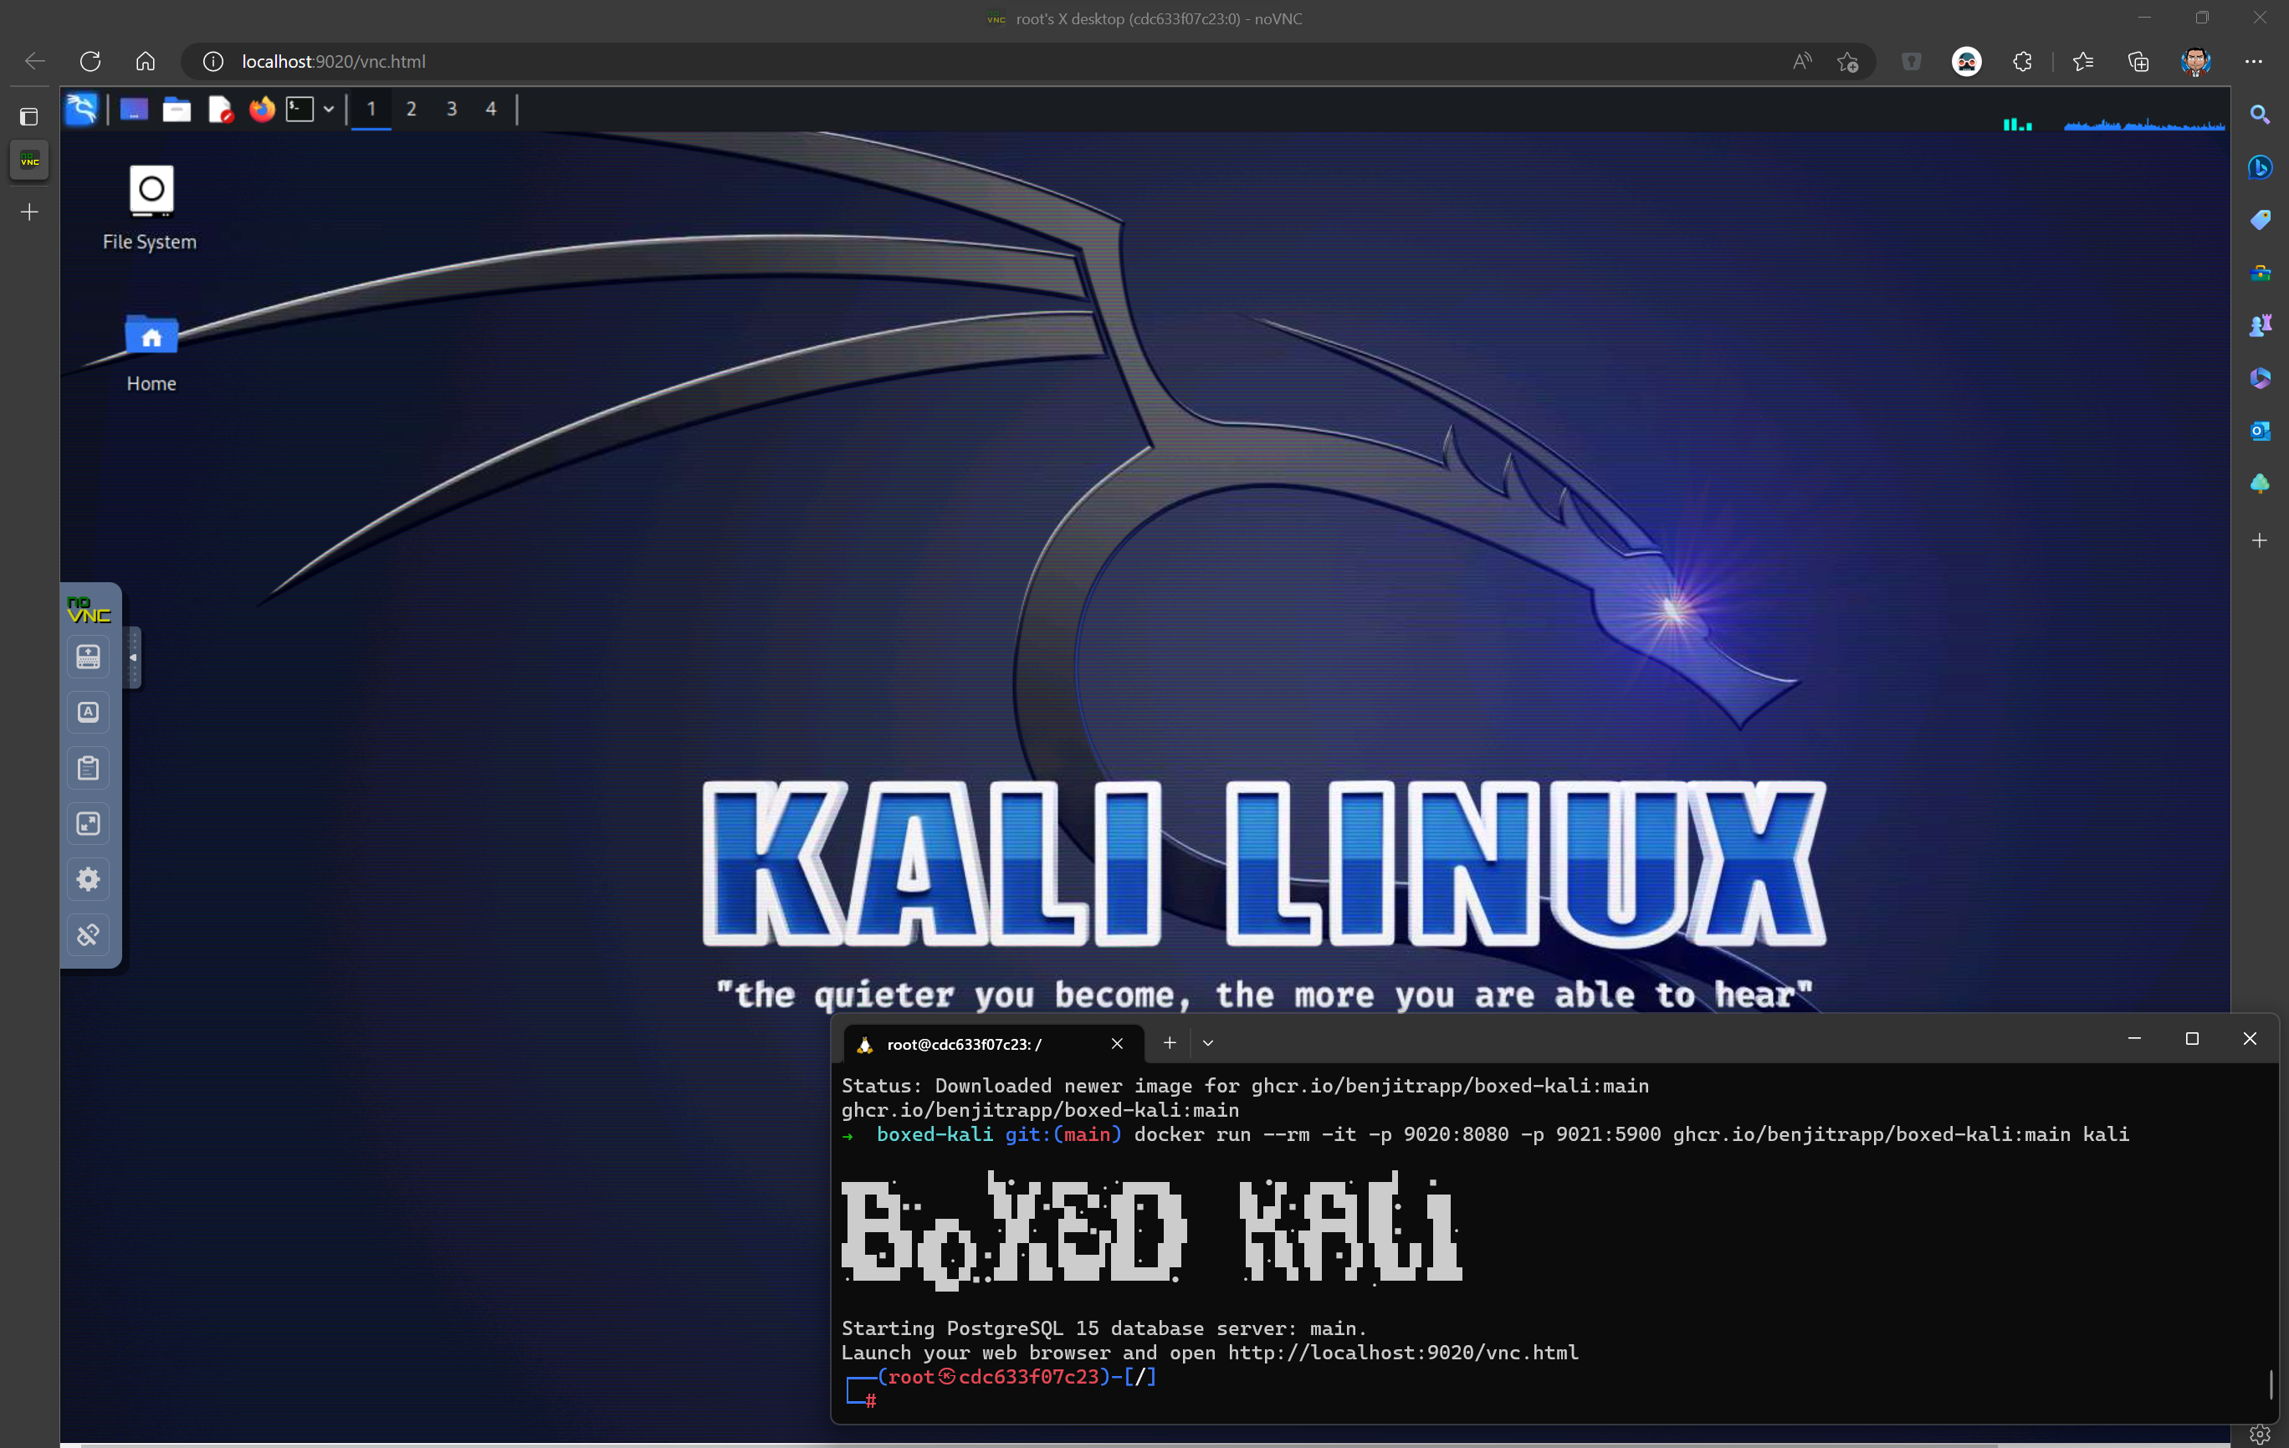
Task: Select the root@cdc633f07c23 terminal tab
Action: [964, 1044]
